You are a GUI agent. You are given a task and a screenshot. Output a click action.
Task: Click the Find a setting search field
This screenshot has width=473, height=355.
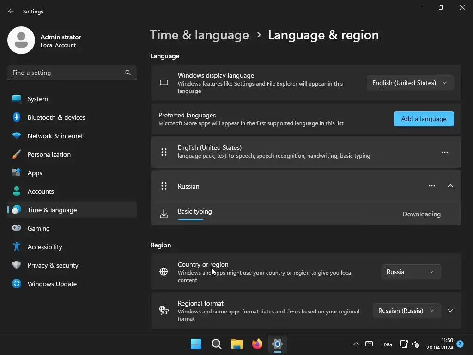click(x=72, y=73)
